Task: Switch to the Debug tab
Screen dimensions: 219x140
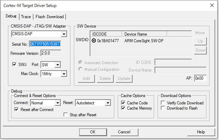Action: tap(11, 16)
